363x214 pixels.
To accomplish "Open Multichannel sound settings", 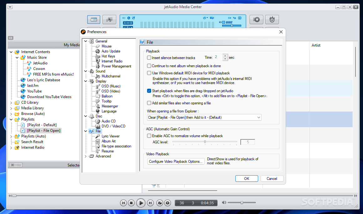I will point(111,76).
